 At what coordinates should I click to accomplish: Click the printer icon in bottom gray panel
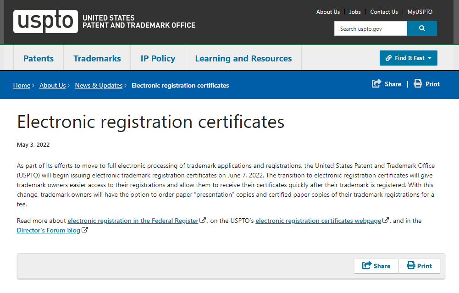pyautogui.click(x=411, y=265)
